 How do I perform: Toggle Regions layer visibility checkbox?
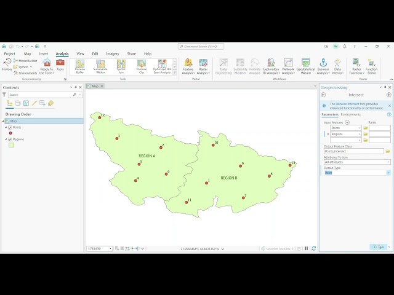click(x=10, y=140)
